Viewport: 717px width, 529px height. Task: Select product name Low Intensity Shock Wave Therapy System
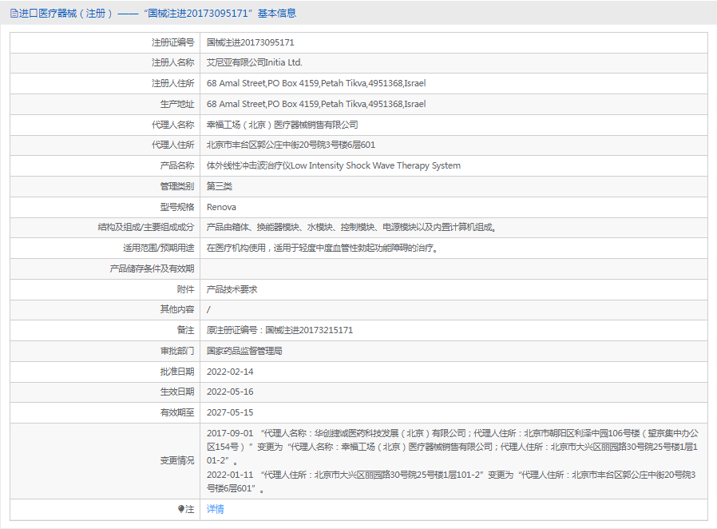(375, 165)
